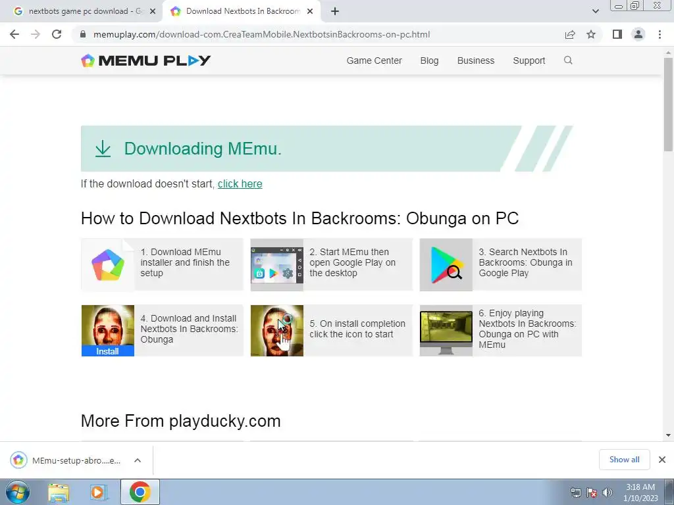The image size is (674, 505).
Task: Reload the current page
Action: click(57, 34)
